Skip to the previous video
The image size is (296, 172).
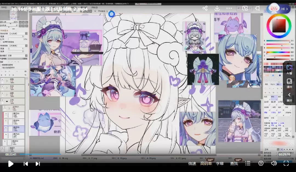coord(26,164)
